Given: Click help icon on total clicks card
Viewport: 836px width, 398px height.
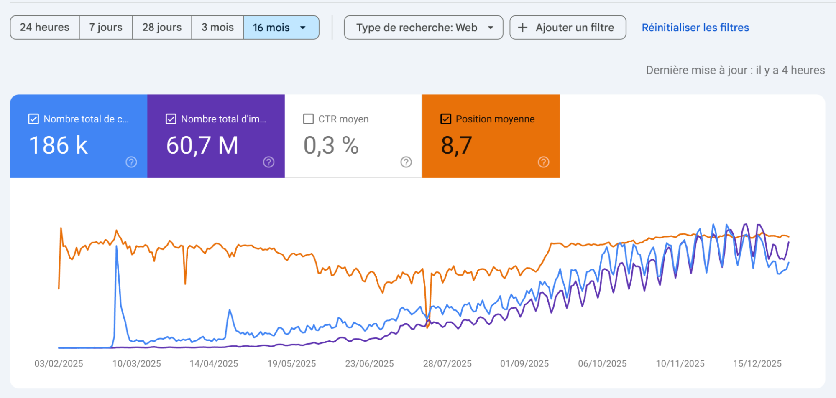Looking at the screenshot, I should pos(131,162).
